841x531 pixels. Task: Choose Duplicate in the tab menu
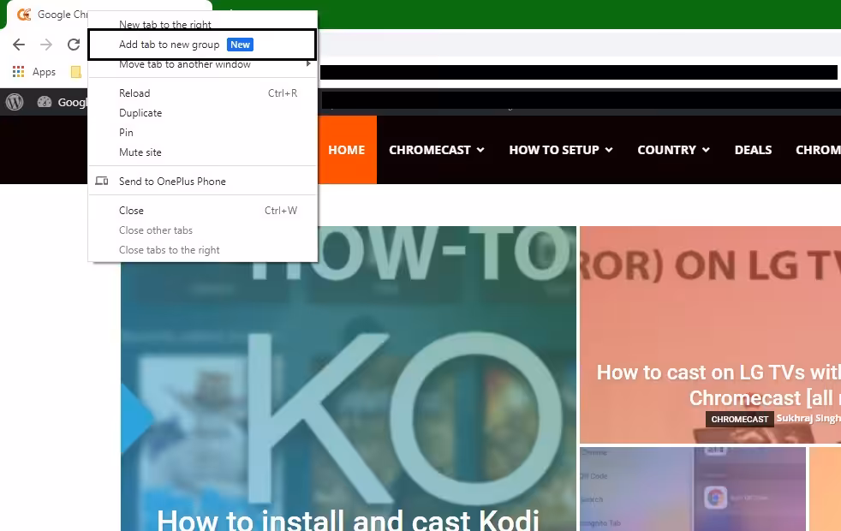click(x=203, y=113)
